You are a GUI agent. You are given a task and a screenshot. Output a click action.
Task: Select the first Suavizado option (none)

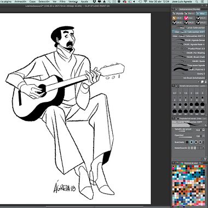(x=187, y=142)
